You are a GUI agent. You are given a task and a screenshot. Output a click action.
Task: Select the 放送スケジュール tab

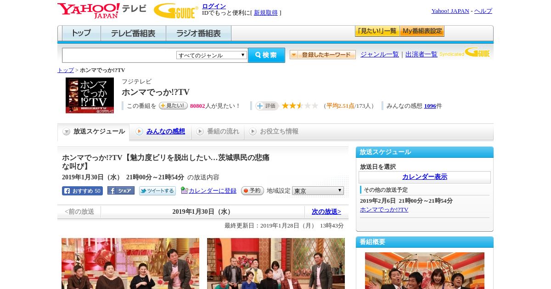coord(94,132)
